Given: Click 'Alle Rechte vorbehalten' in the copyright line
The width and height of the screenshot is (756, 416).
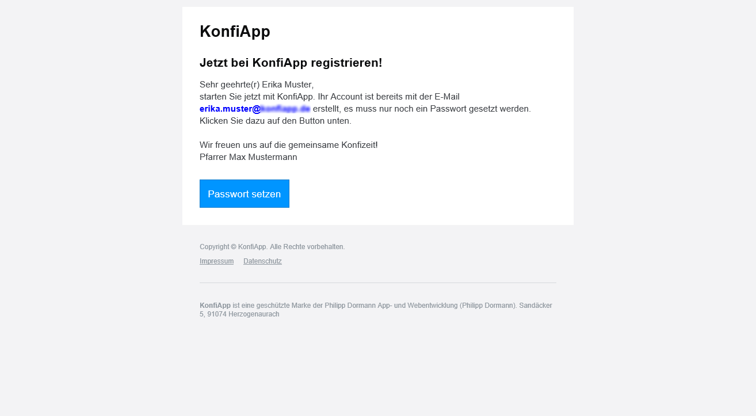Looking at the screenshot, I should point(308,246).
